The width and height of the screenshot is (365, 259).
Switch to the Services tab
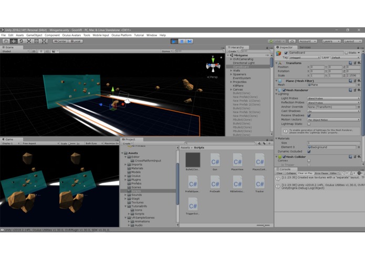305,47
